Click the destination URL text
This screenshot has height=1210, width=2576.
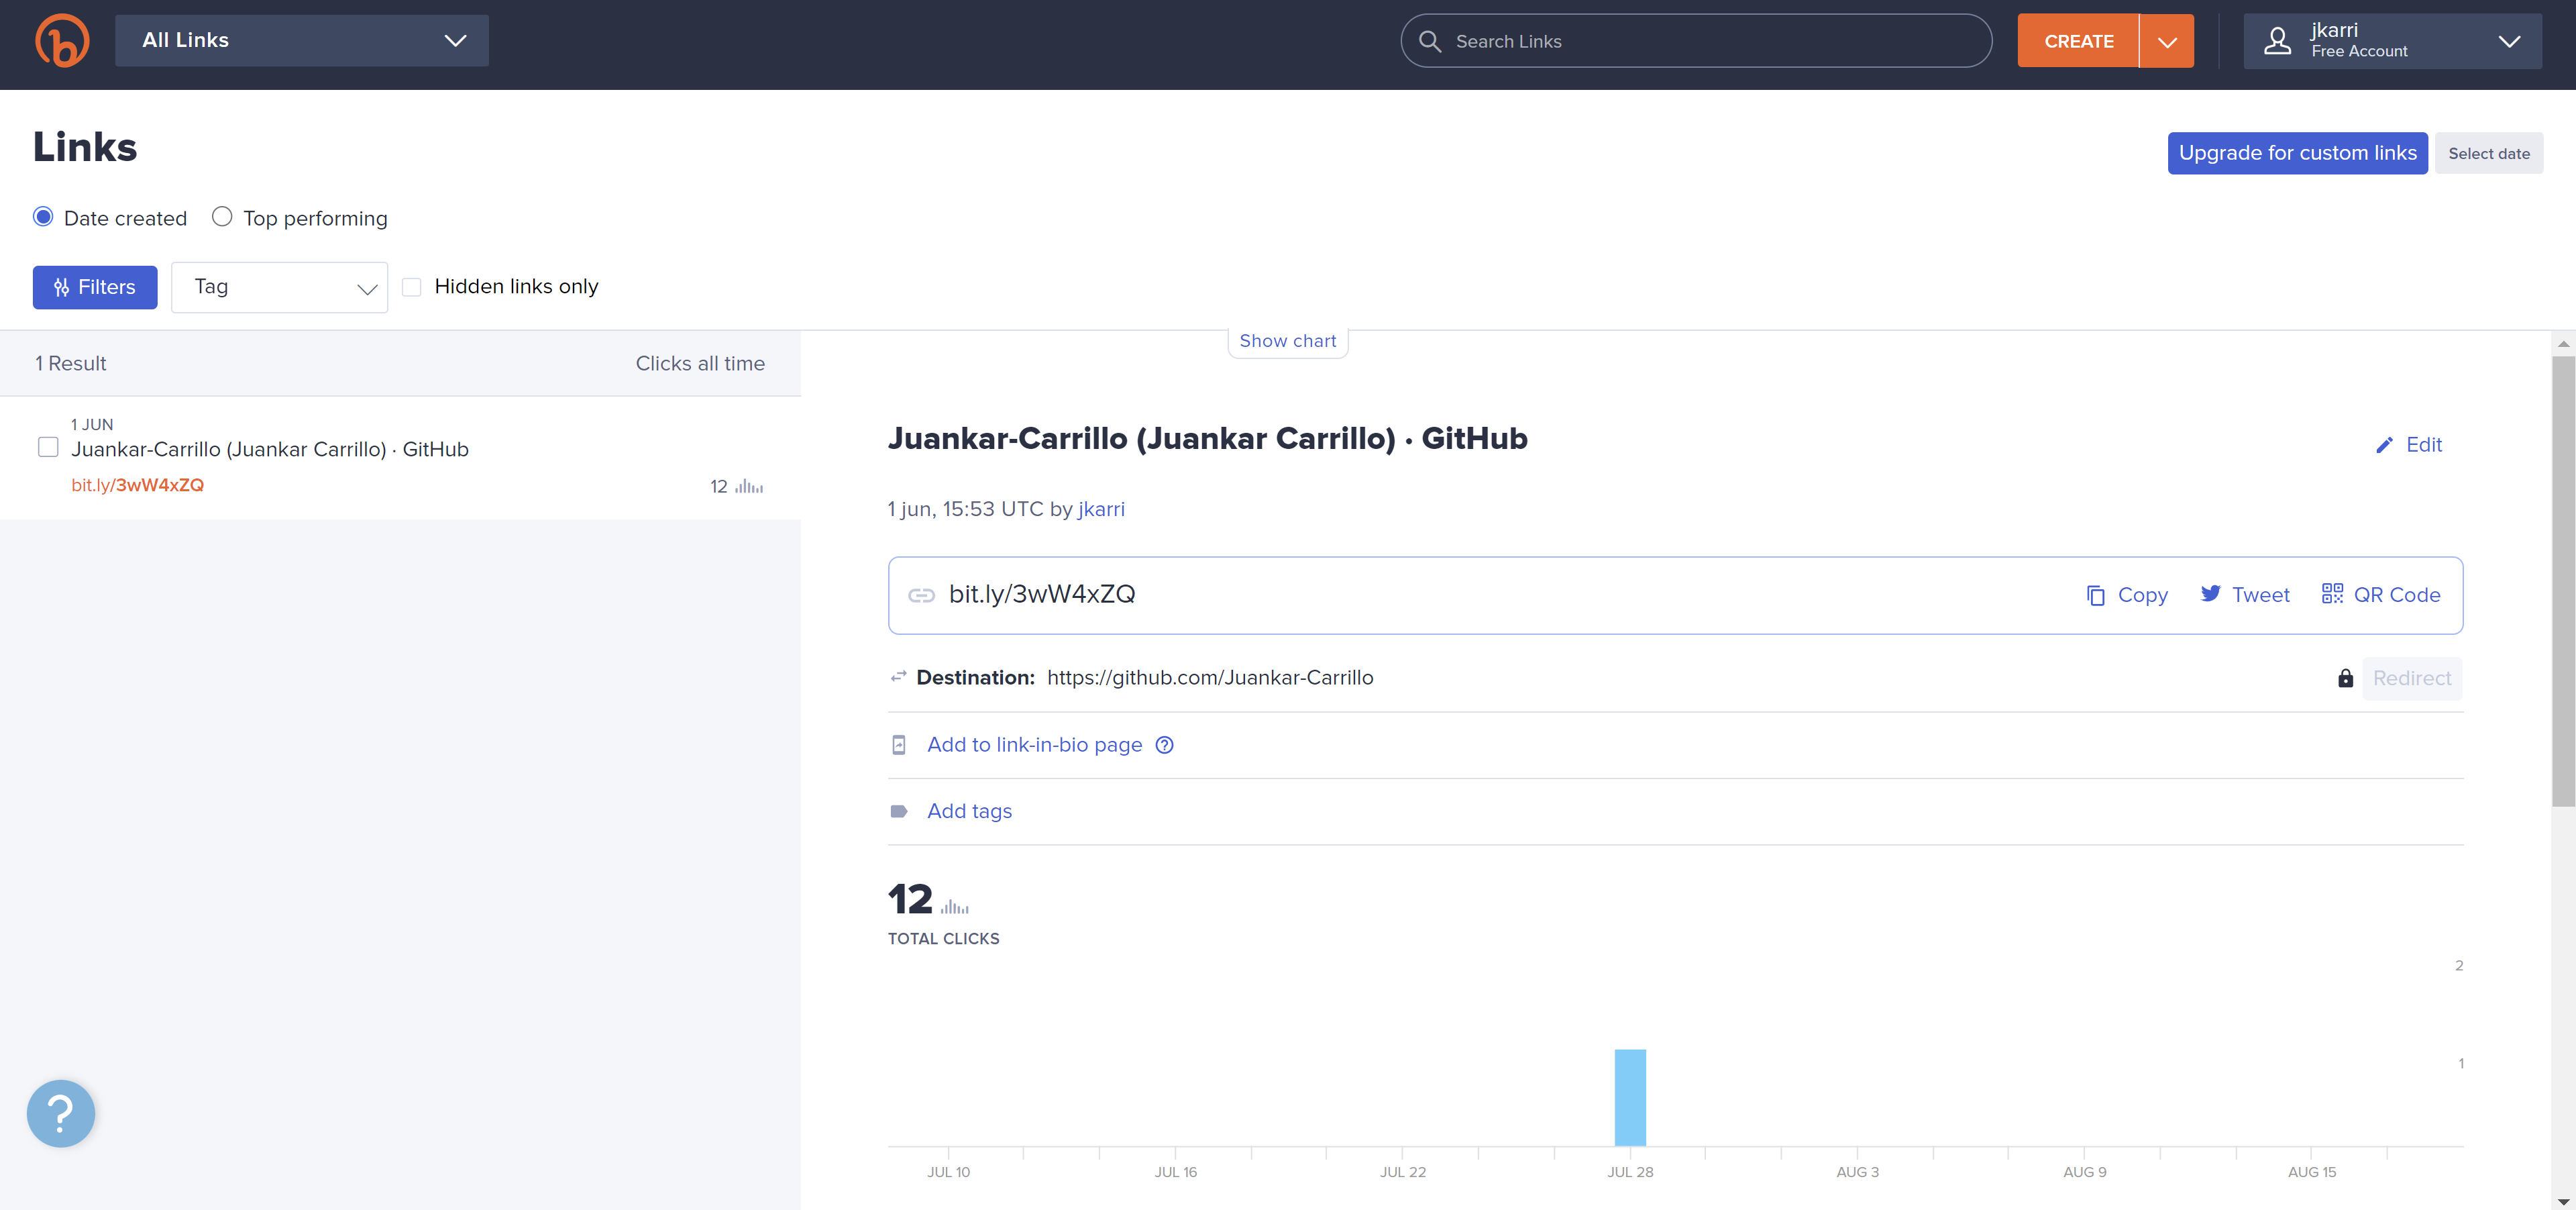click(1210, 677)
